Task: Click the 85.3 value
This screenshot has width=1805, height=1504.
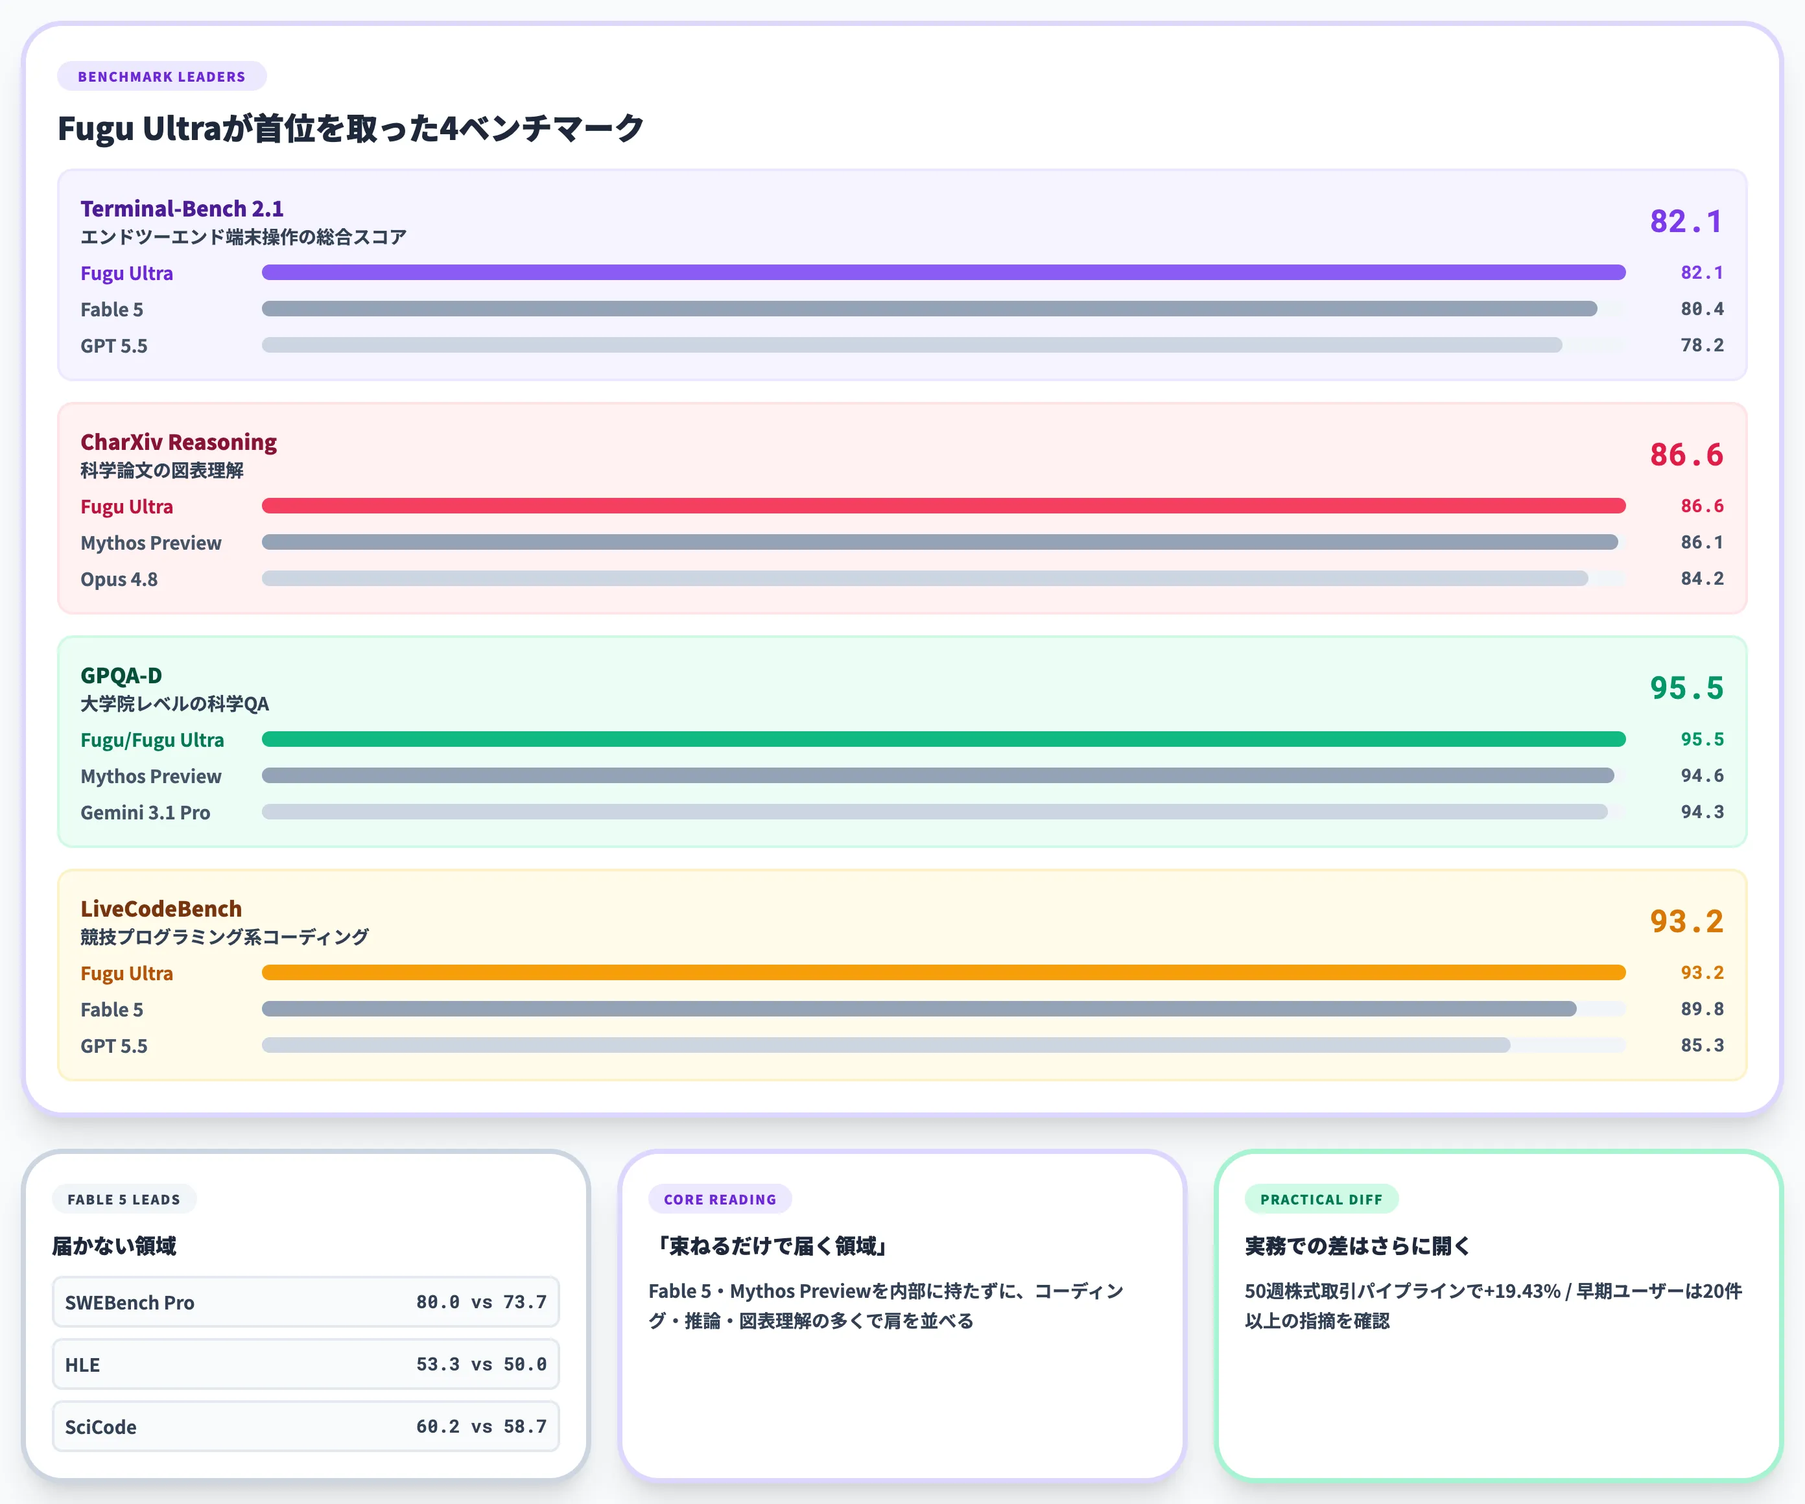Action: tap(1702, 1045)
